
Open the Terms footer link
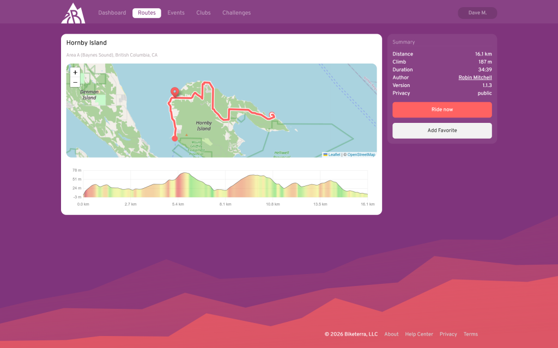point(470,334)
